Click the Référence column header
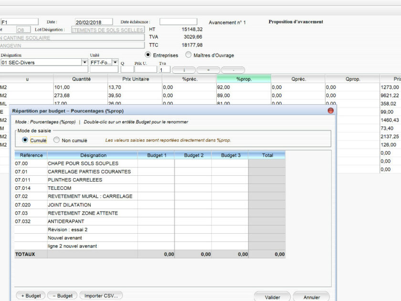This screenshot has width=401, height=301. [31, 155]
